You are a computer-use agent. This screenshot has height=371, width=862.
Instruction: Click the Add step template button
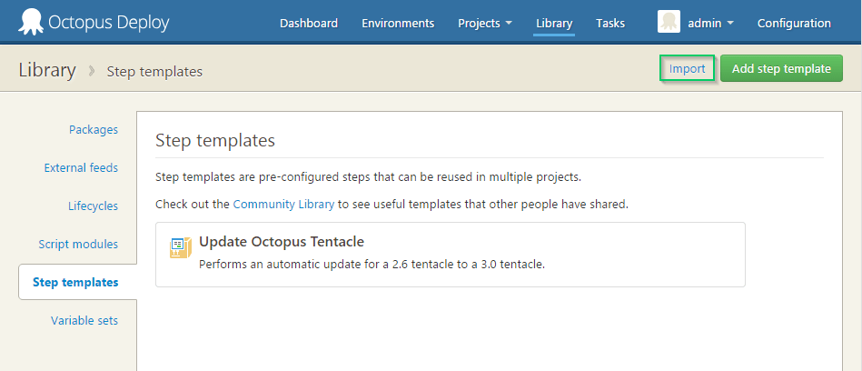[781, 68]
